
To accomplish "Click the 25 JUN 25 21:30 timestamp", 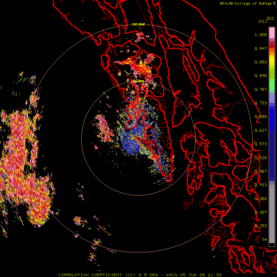I will pyautogui.click(x=201, y=275).
